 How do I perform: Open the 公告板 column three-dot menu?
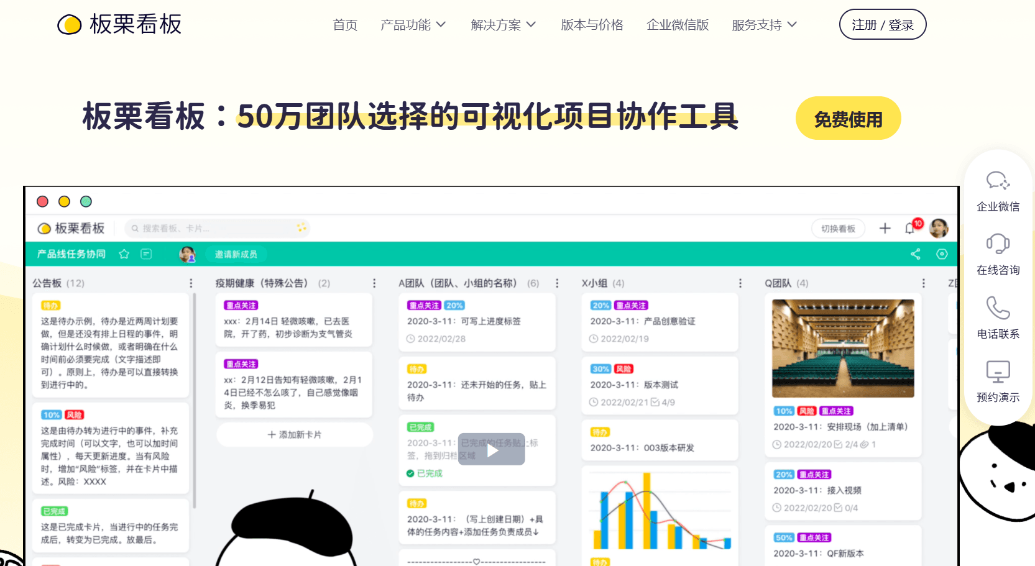(191, 283)
